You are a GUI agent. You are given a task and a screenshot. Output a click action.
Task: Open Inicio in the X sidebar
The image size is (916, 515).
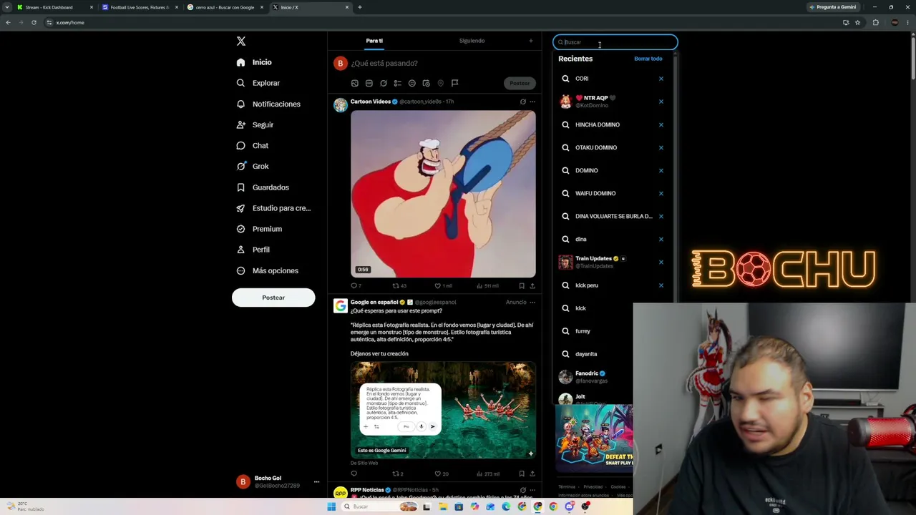(x=254, y=62)
